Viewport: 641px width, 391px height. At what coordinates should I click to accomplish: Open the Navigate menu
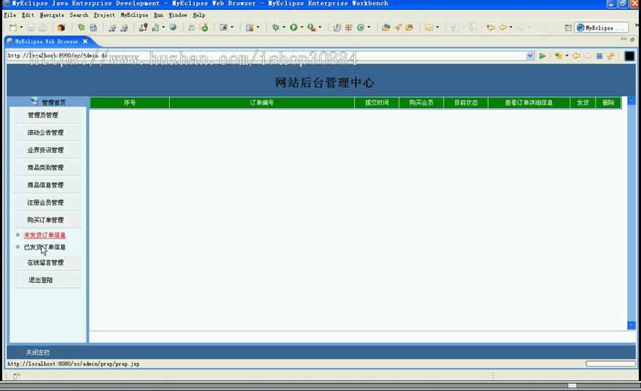(52, 15)
